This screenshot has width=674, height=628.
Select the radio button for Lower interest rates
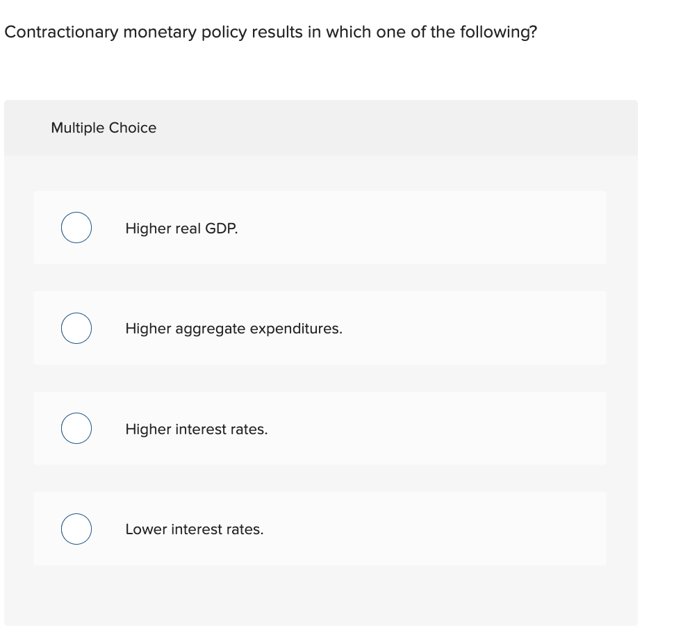coord(76,529)
